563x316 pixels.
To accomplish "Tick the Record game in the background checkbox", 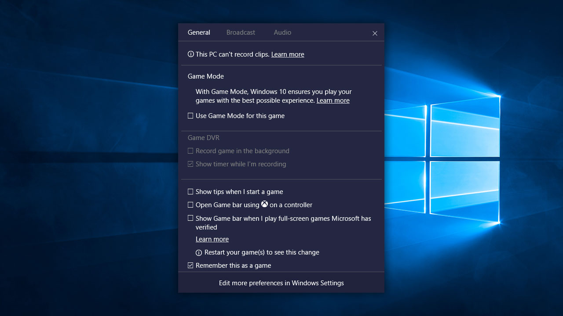I will coord(190,151).
